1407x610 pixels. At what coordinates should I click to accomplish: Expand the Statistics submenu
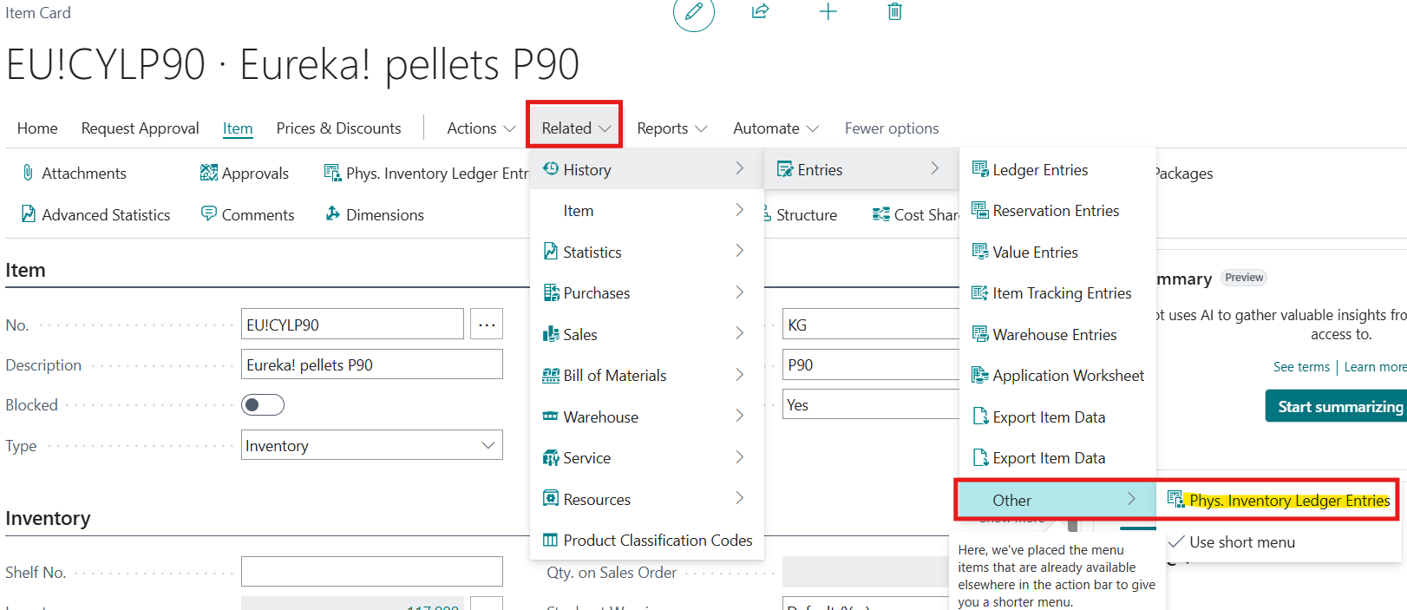click(646, 252)
